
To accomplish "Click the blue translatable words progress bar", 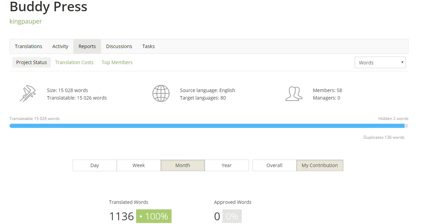I will click(x=207, y=126).
